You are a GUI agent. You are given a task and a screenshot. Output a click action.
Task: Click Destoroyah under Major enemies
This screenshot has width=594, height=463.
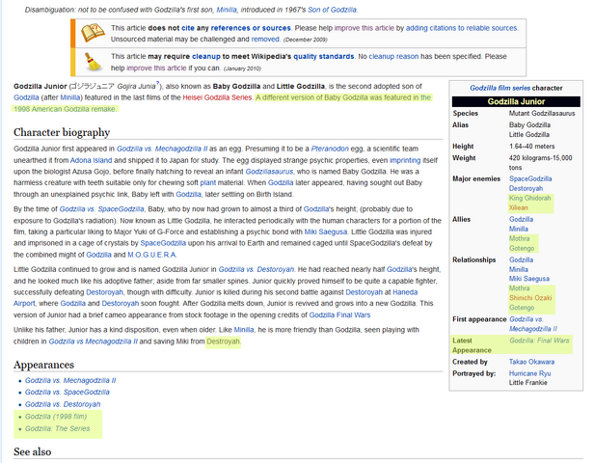(x=526, y=188)
